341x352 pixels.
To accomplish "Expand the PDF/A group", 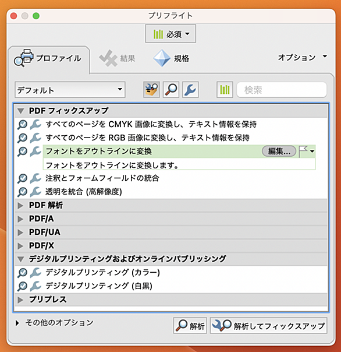I will click(x=20, y=219).
